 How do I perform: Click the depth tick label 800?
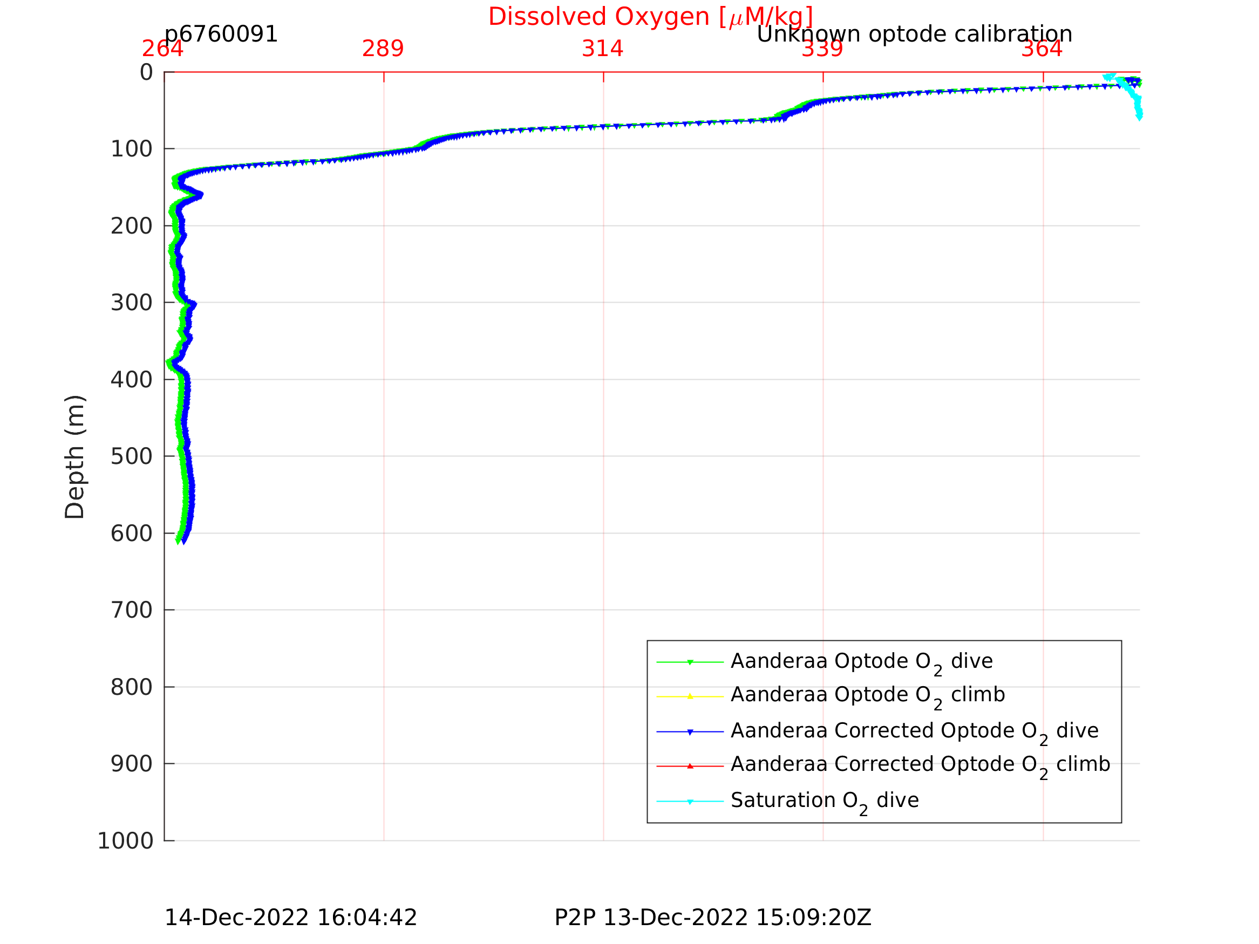[x=132, y=687]
